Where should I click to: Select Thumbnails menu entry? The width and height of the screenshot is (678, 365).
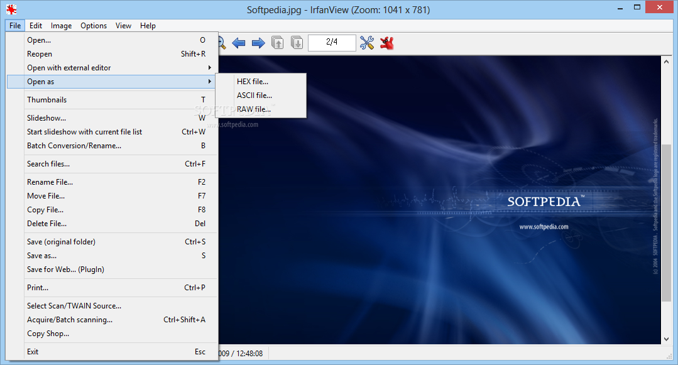pyautogui.click(x=112, y=100)
